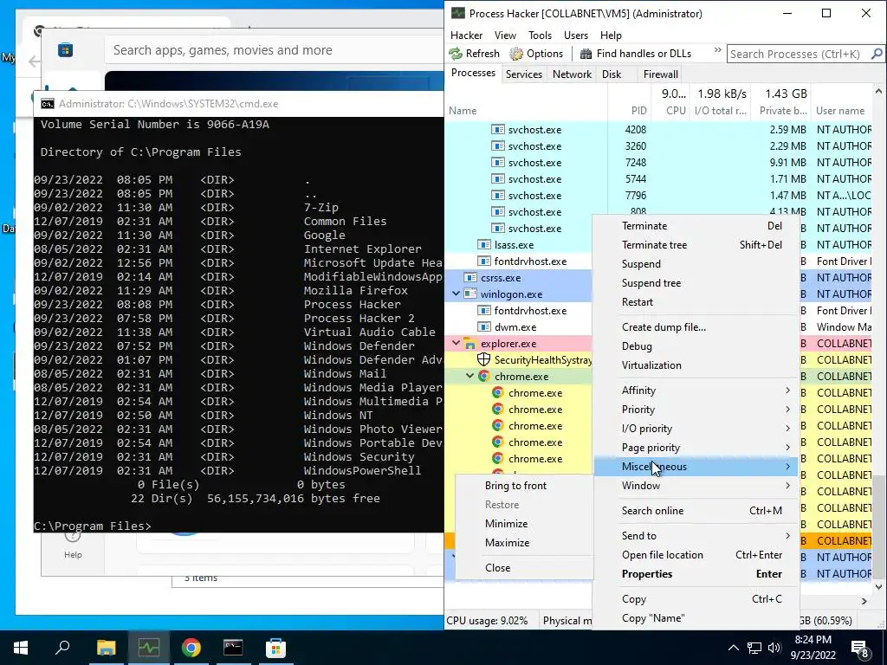Sort by the CPU column header
Screen dimensions: 887x665
coord(676,111)
